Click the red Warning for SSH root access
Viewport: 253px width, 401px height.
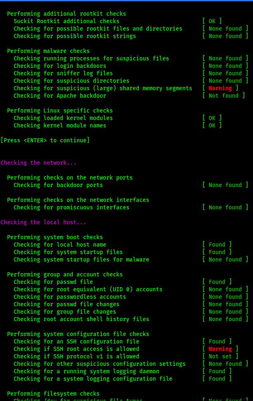[x=220, y=349]
